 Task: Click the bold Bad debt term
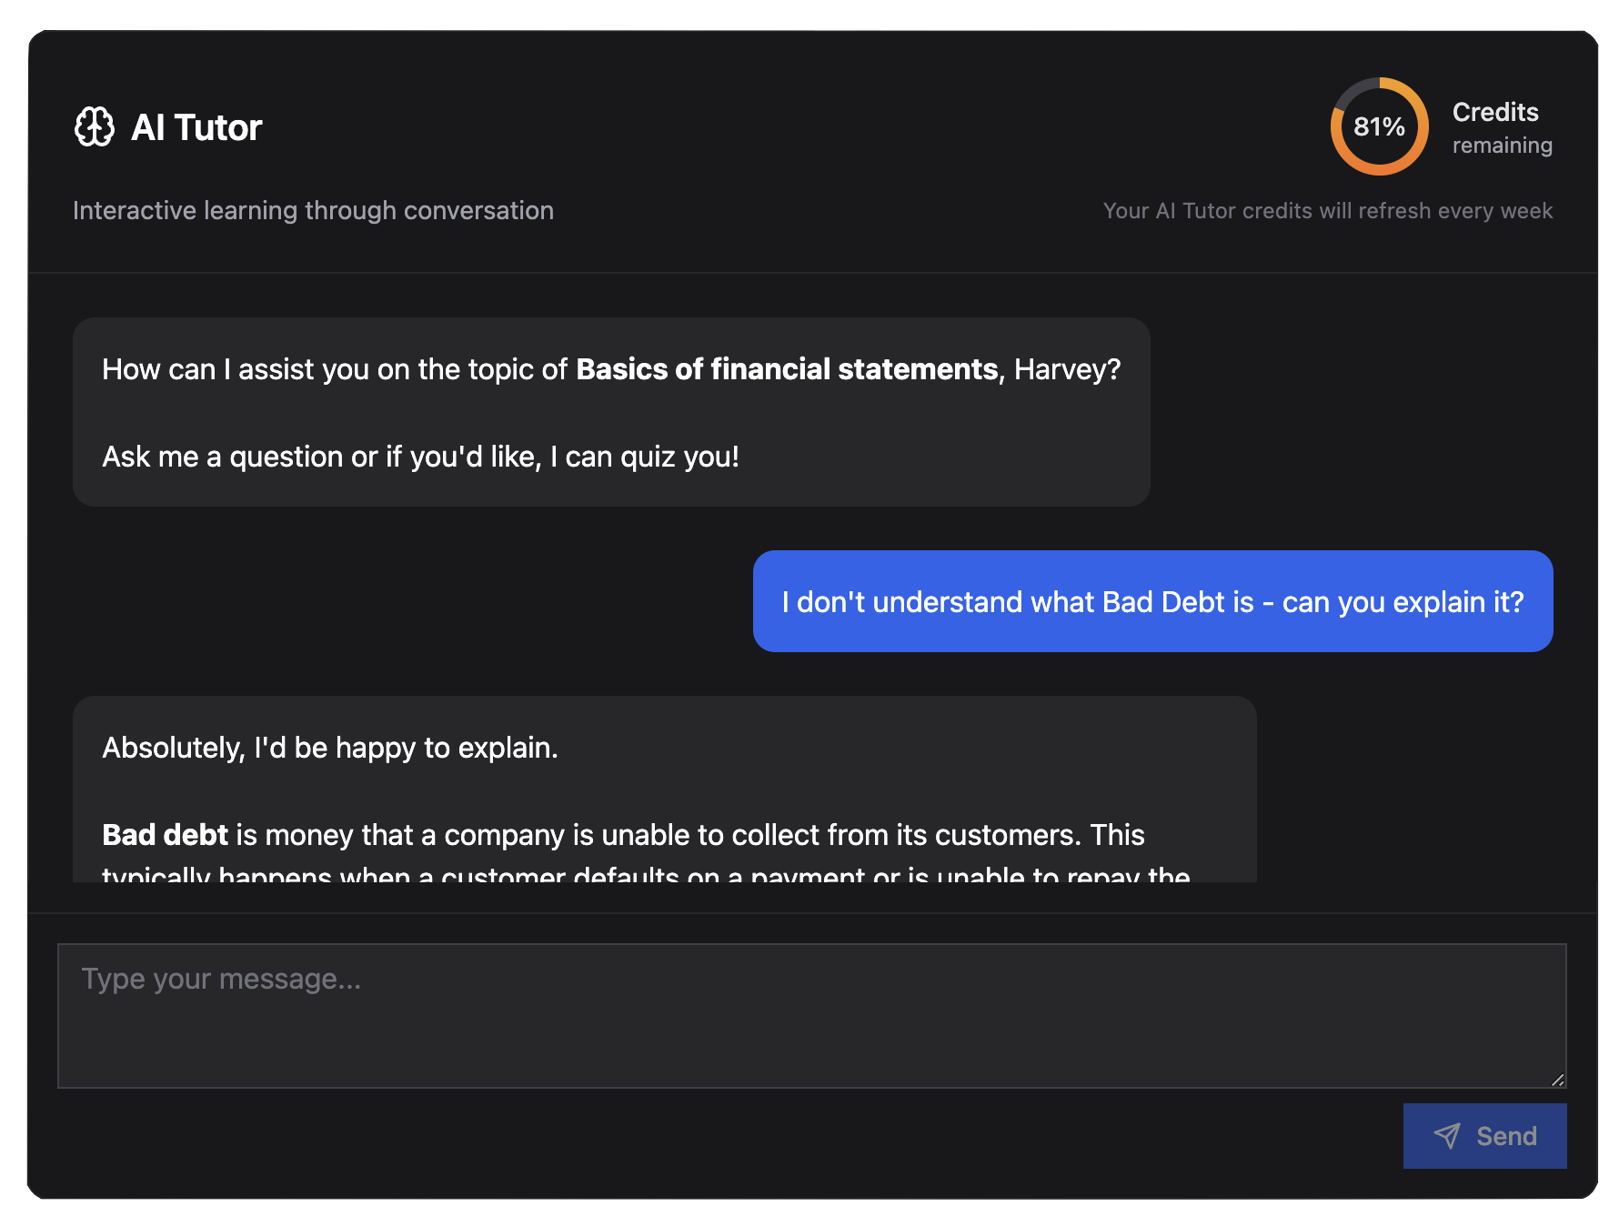(x=165, y=835)
